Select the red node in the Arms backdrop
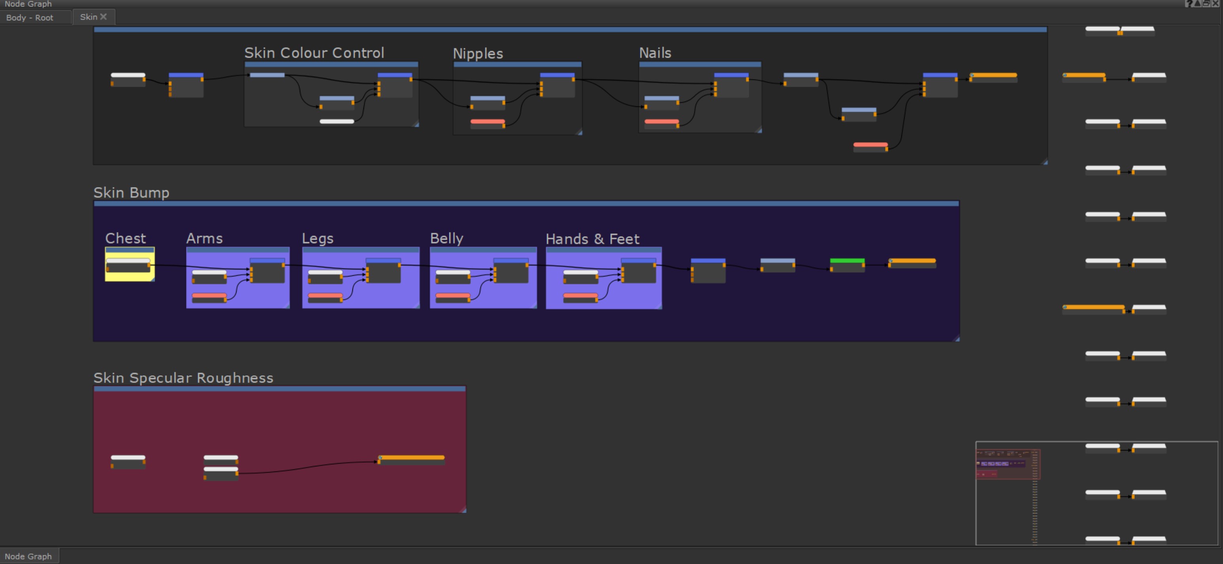This screenshot has height=564, width=1223. tap(209, 298)
